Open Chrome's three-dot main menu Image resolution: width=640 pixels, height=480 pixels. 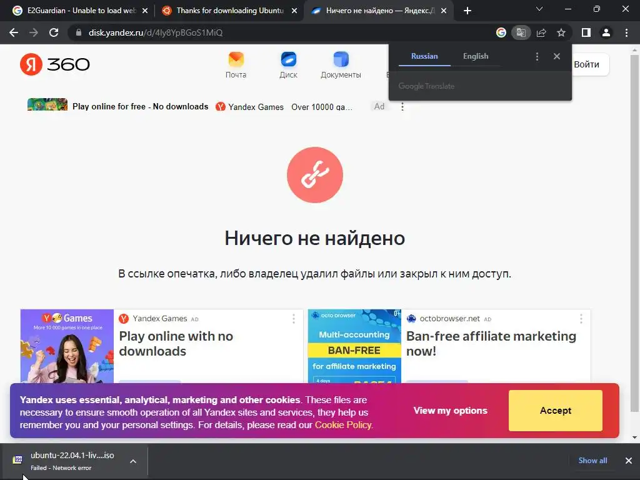(x=626, y=32)
